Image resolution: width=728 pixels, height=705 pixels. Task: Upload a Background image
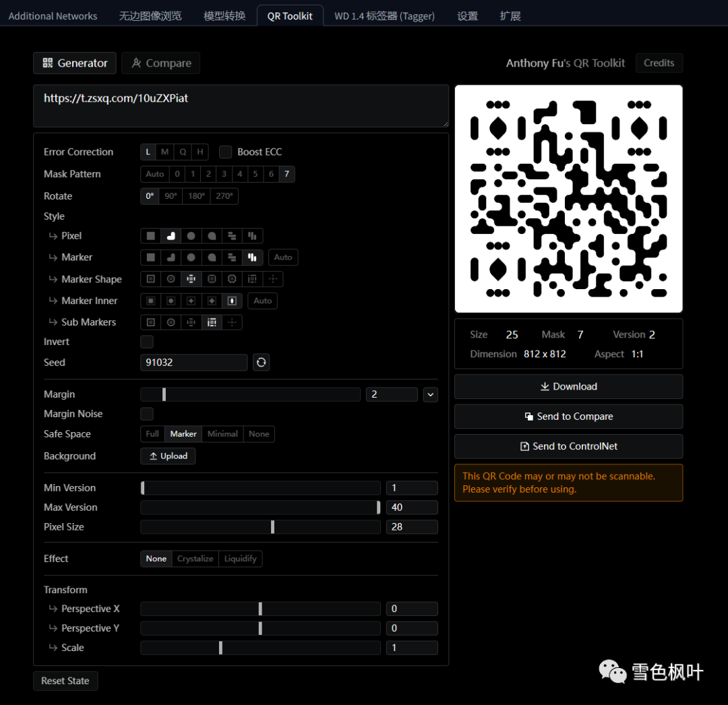(168, 456)
